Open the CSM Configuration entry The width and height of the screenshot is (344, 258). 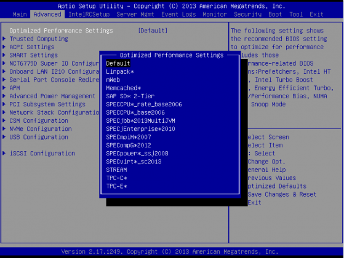click(x=39, y=120)
